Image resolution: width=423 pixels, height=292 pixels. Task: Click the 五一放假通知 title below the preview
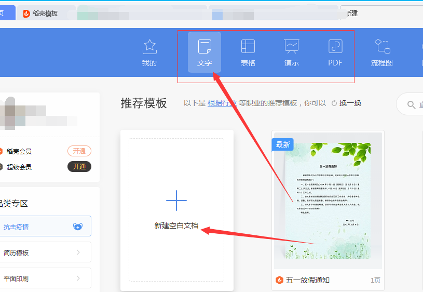(309, 280)
